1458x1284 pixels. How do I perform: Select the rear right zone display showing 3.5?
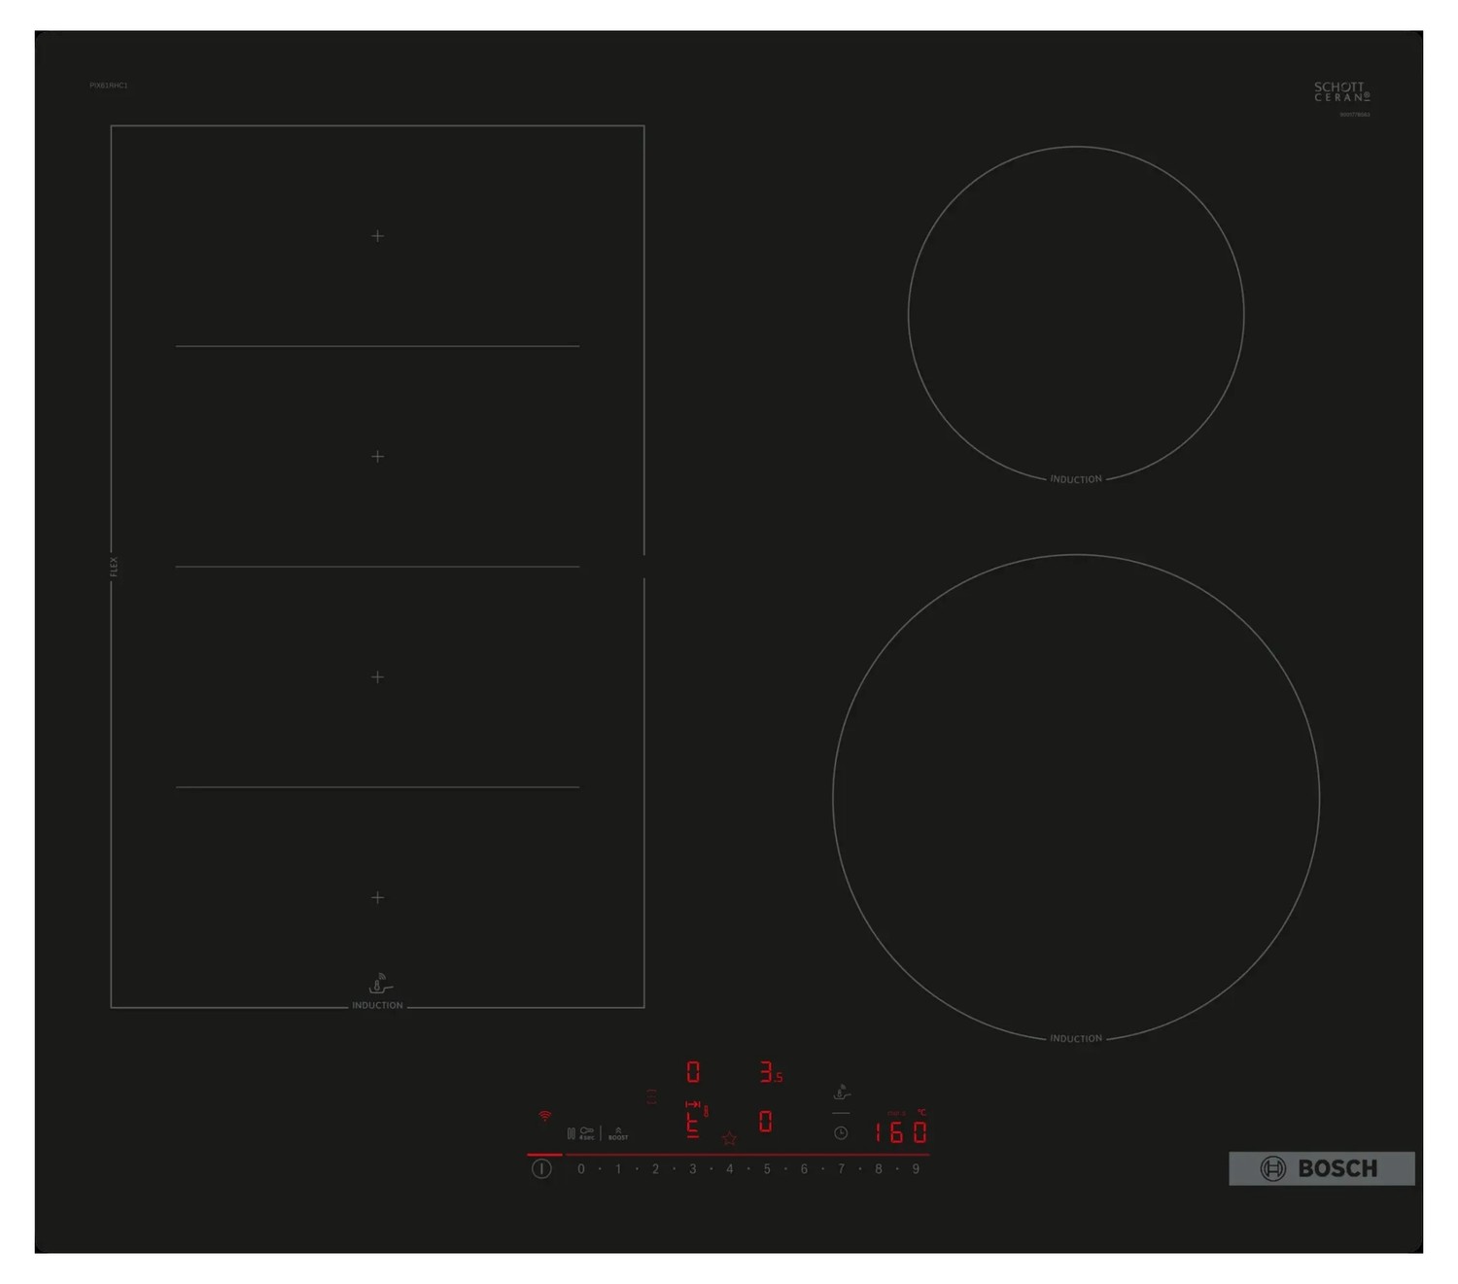(x=772, y=1071)
